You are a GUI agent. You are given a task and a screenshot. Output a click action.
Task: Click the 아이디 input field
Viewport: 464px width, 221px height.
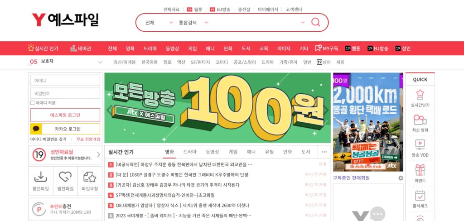click(x=65, y=81)
